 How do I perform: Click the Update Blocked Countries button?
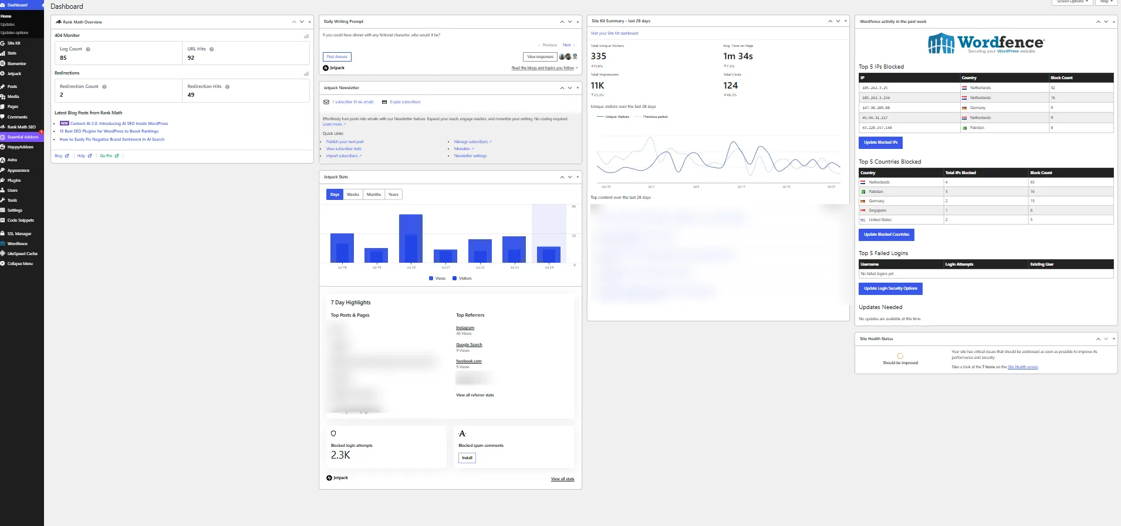coord(886,235)
